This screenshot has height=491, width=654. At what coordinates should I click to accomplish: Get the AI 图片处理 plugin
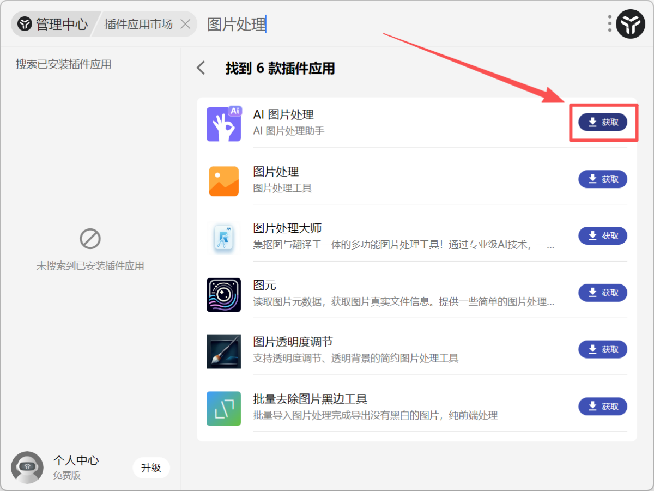click(603, 122)
